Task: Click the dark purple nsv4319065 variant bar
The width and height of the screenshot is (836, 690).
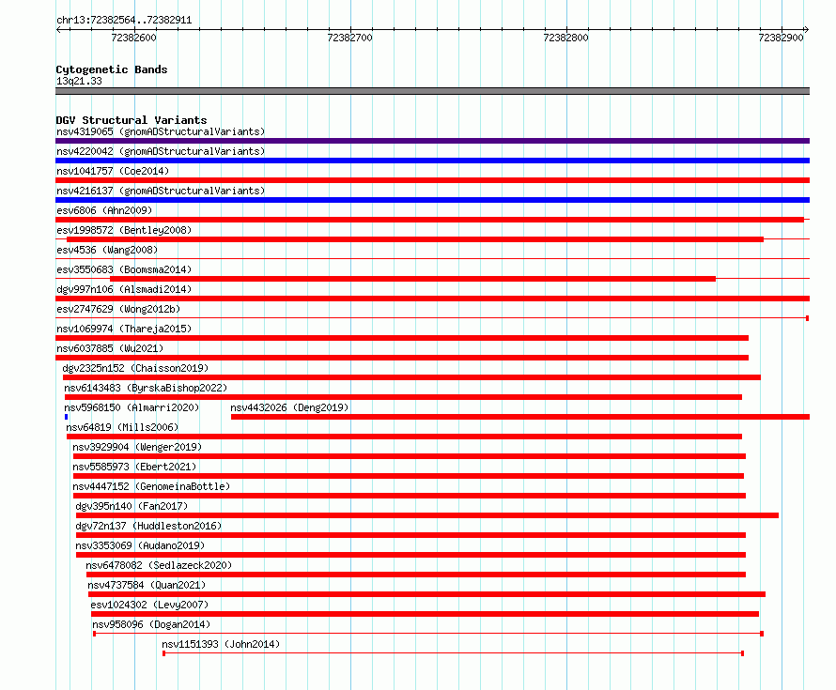Action: [x=432, y=141]
